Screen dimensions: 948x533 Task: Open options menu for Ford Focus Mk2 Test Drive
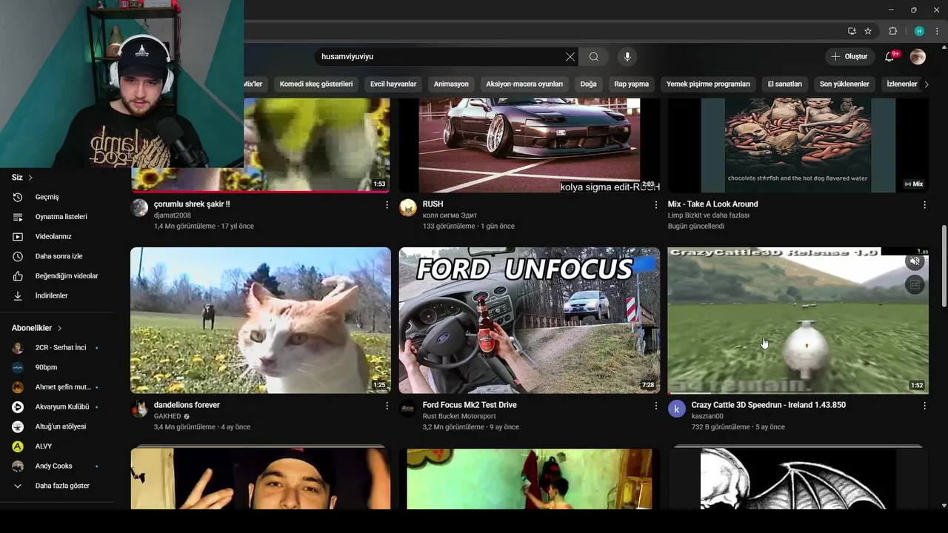(655, 406)
